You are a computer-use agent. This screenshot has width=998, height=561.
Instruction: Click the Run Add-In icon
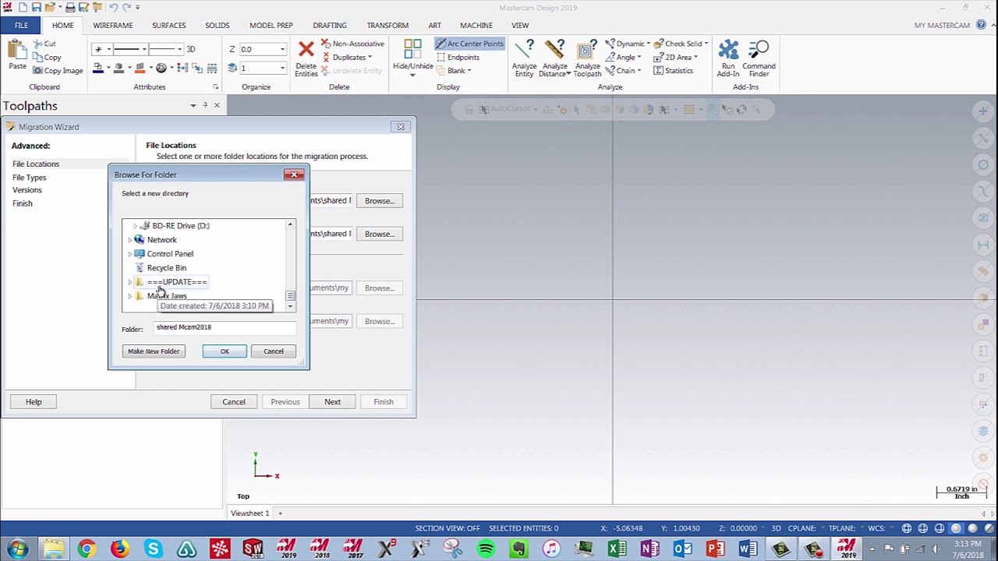[728, 50]
